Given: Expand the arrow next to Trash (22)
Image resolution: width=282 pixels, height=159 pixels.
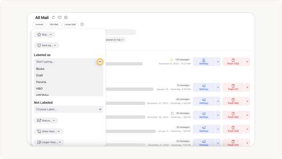Looking at the screenshot, I should coord(247,129).
